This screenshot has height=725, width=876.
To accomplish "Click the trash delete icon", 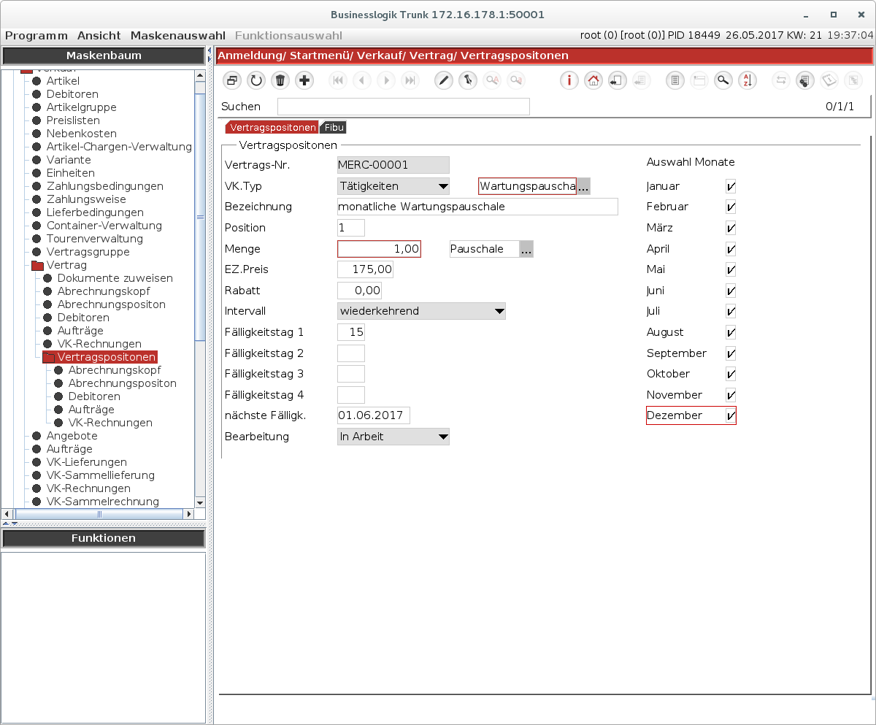I will tap(280, 81).
